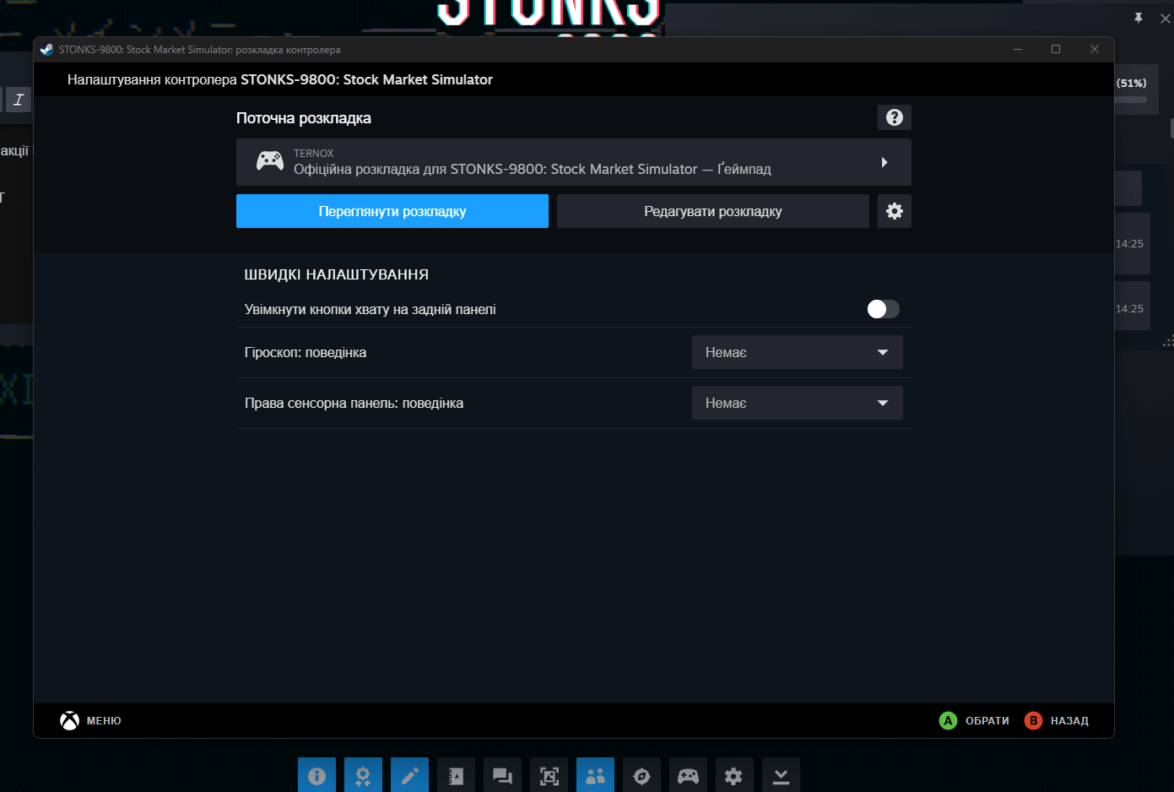Expand layout selection arrow on TERNOX row
Image resolution: width=1174 pixels, height=792 pixels.
(x=885, y=162)
